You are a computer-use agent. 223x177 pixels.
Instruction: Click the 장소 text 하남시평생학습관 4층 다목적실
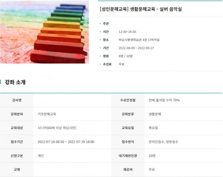(139, 40)
